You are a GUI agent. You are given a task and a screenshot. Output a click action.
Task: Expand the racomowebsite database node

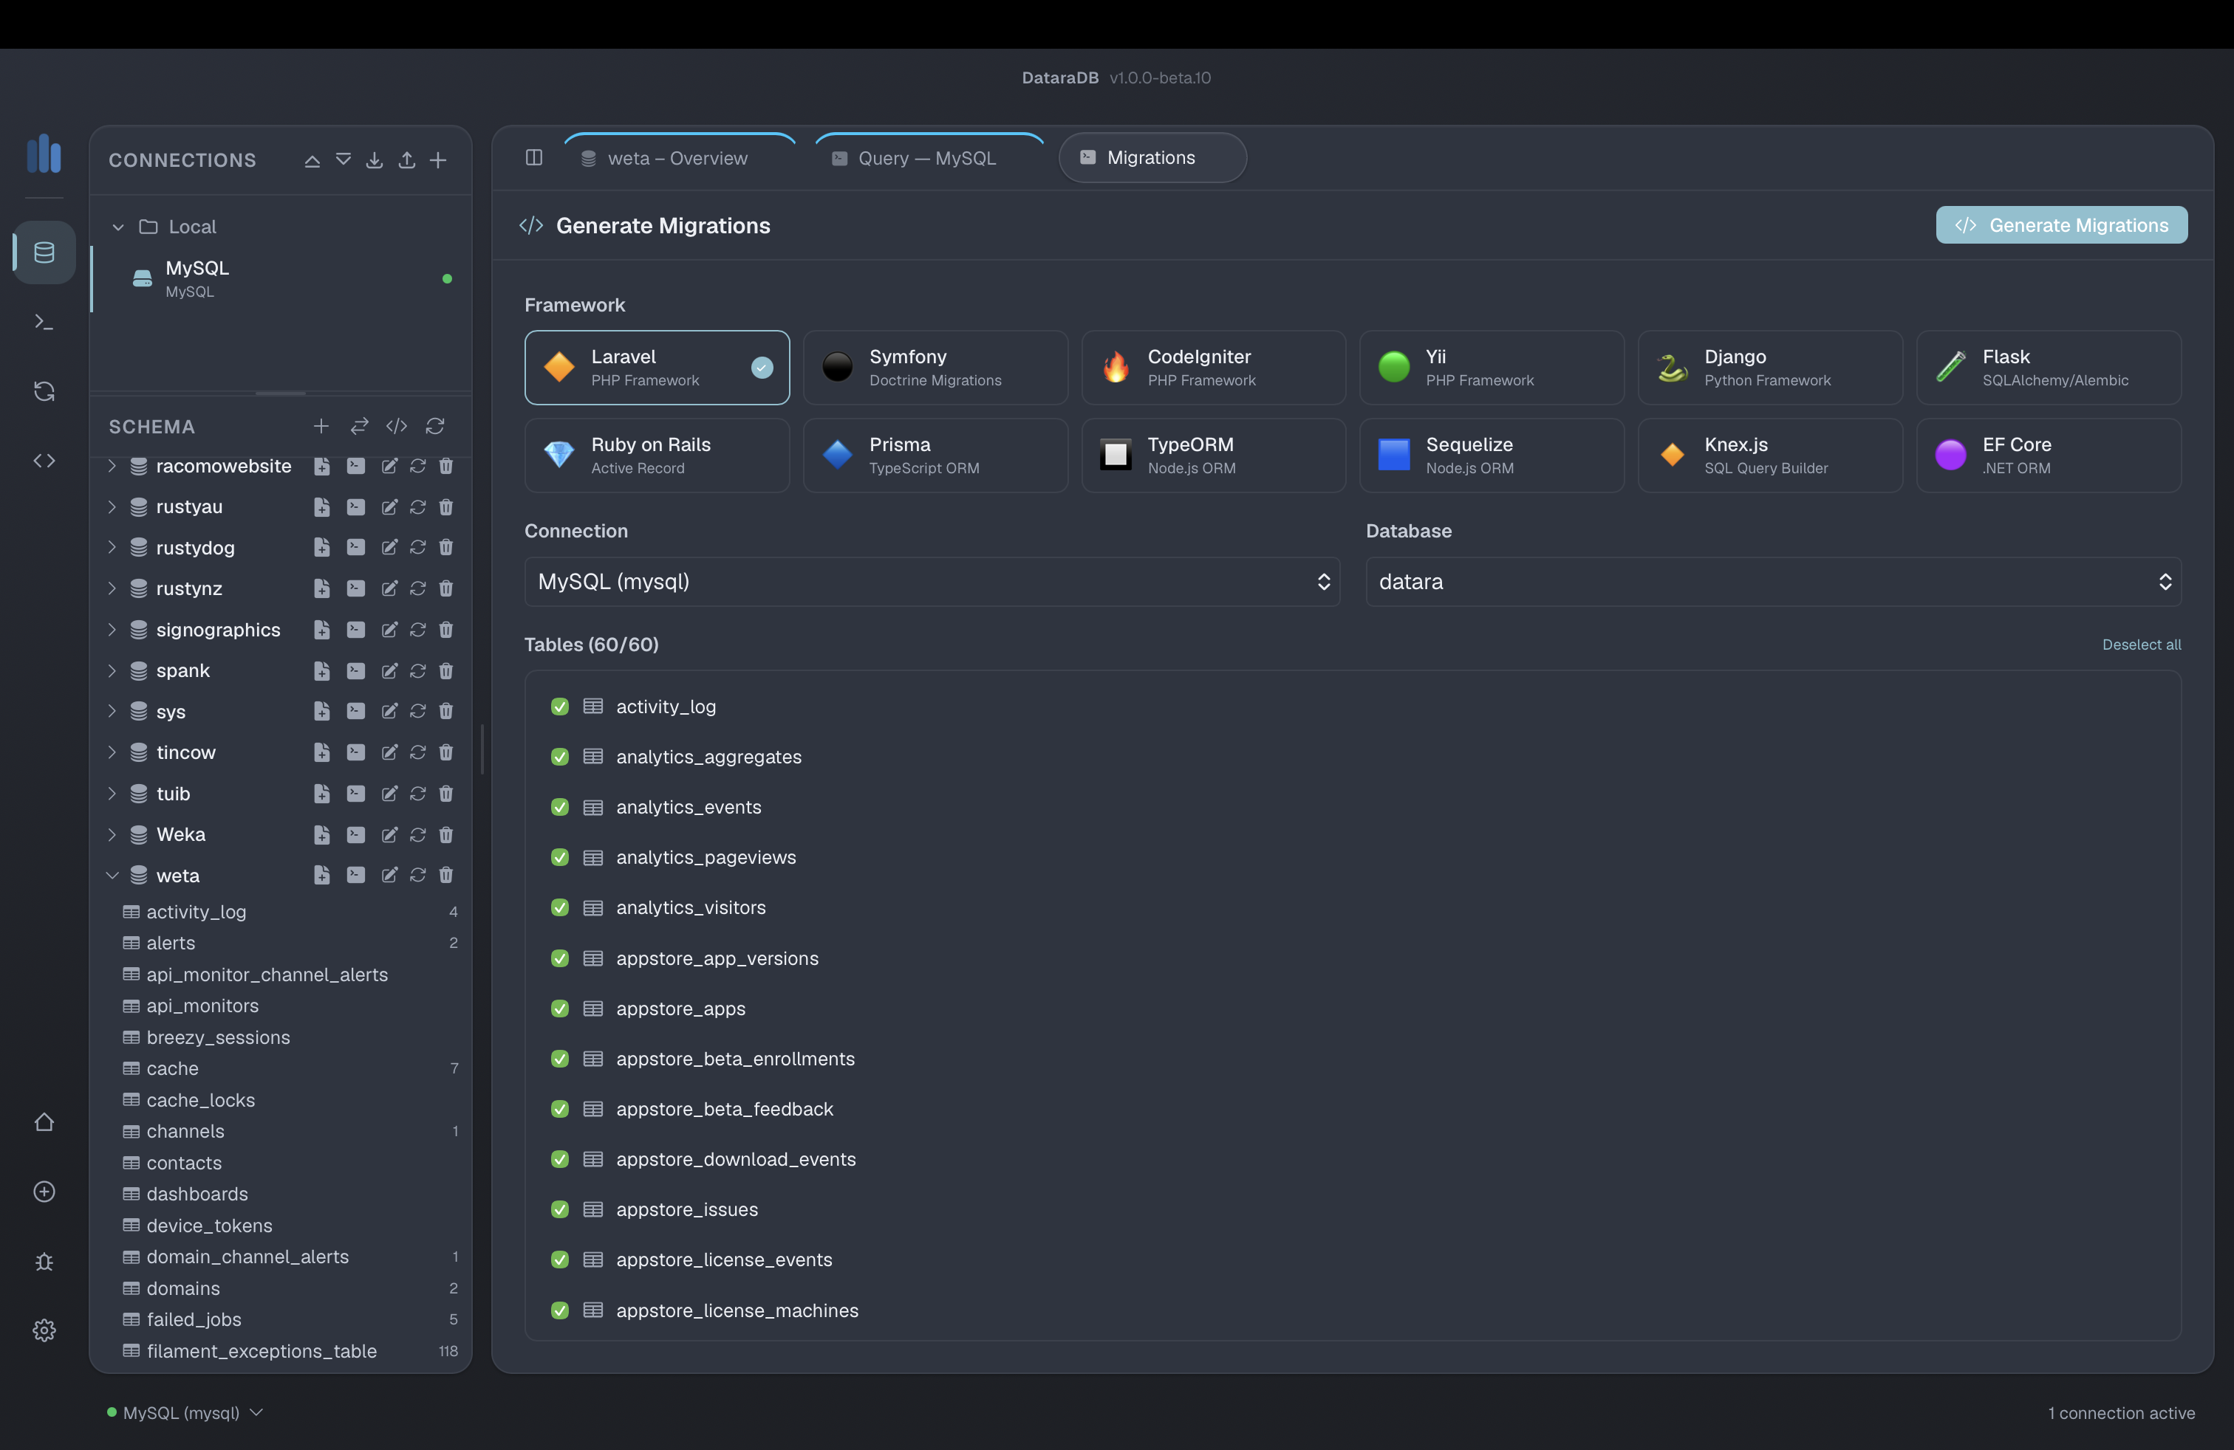coord(112,466)
